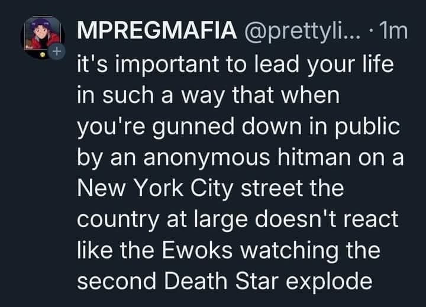Open the MPREGMAFIA display name
426x307 pixels.
tap(157, 30)
